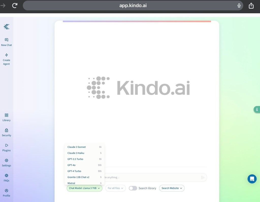The width and height of the screenshot is (260, 202).
Task: Open the For all files dropdown
Action: 116,188
